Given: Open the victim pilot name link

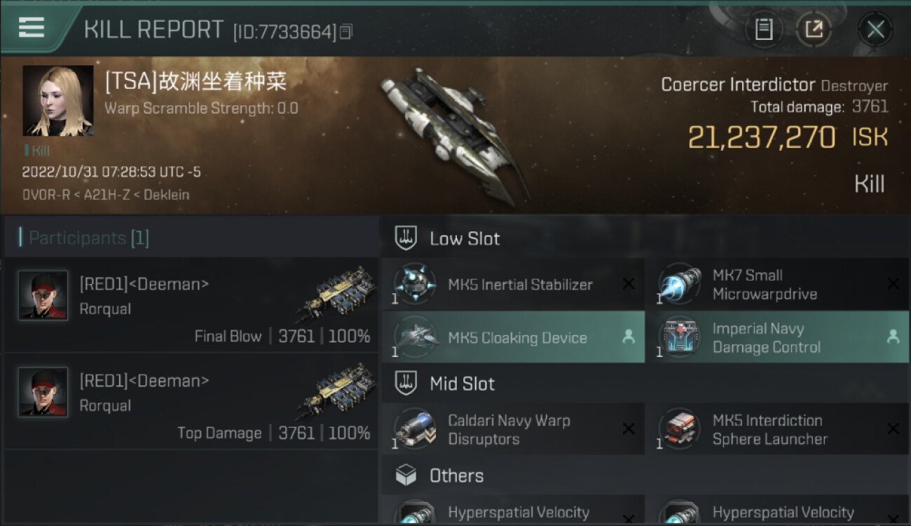Looking at the screenshot, I should (196, 81).
